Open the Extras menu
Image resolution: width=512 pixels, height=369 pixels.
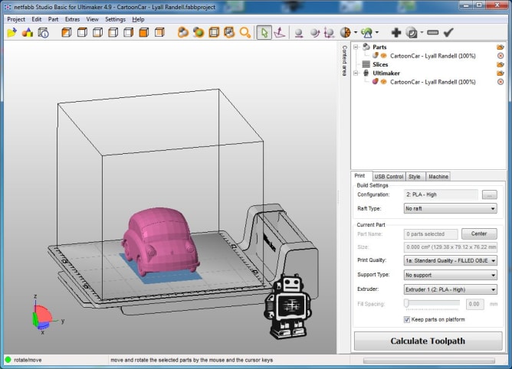click(72, 19)
